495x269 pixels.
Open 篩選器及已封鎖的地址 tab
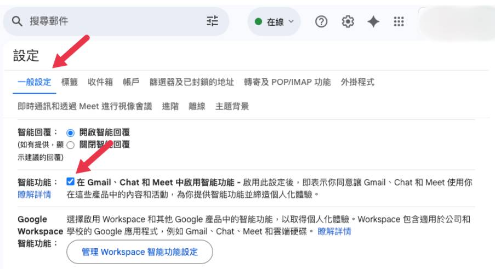(192, 82)
